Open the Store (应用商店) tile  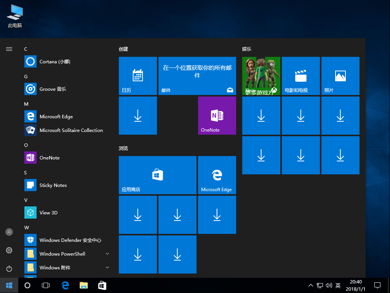pyautogui.click(x=158, y=175)
